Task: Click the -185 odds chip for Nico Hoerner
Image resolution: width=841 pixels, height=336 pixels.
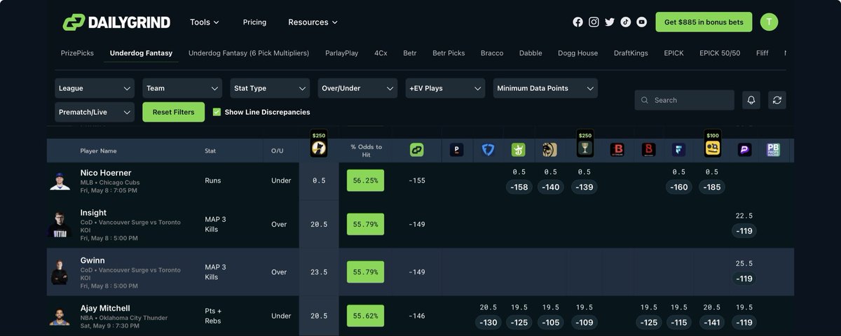Action: coord(712,187)
